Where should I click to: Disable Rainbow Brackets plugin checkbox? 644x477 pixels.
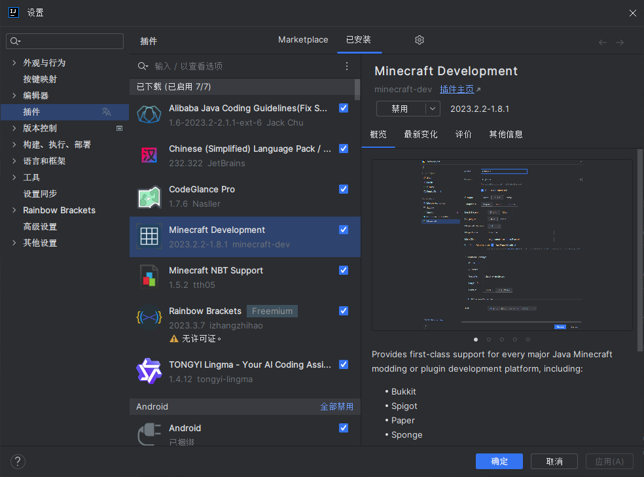click(x=344, y=311)
